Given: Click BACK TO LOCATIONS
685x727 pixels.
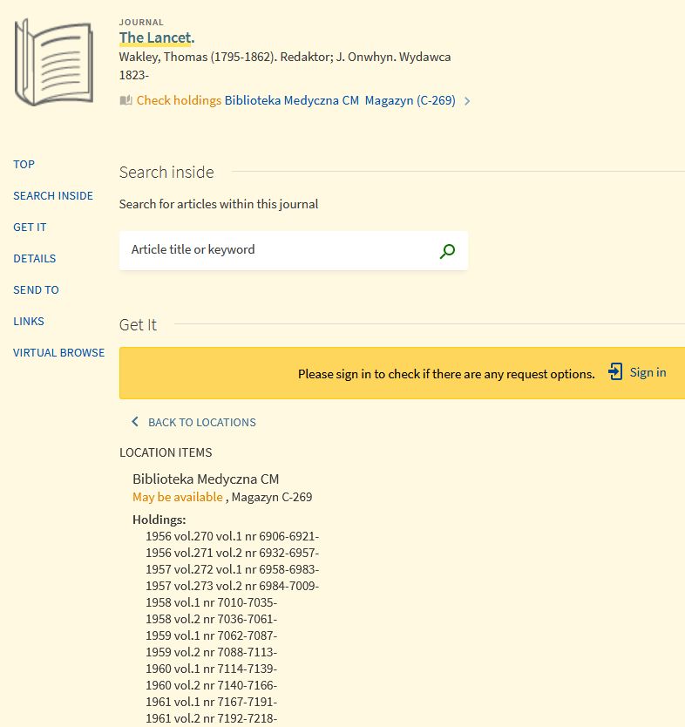Looking at the screenshot, I should [x=202, y=423].
